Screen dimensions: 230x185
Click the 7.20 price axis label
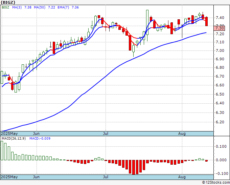coord(220,34)
